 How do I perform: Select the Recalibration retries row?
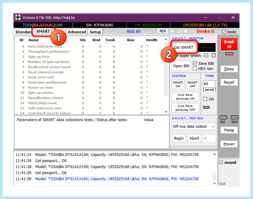(89, 98)
